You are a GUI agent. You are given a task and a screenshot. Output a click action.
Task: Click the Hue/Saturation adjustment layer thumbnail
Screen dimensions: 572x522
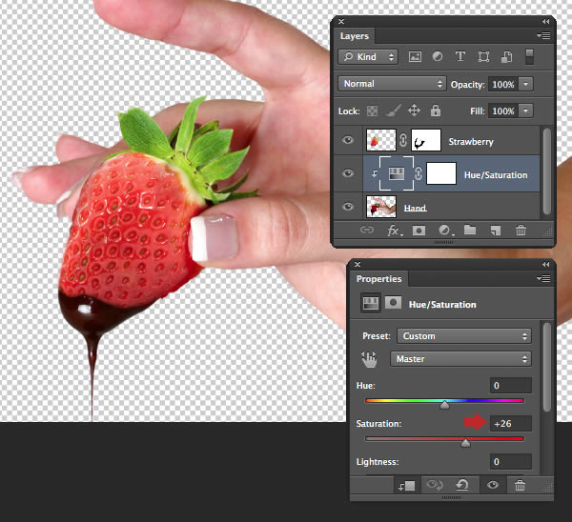tap(397, 173)
